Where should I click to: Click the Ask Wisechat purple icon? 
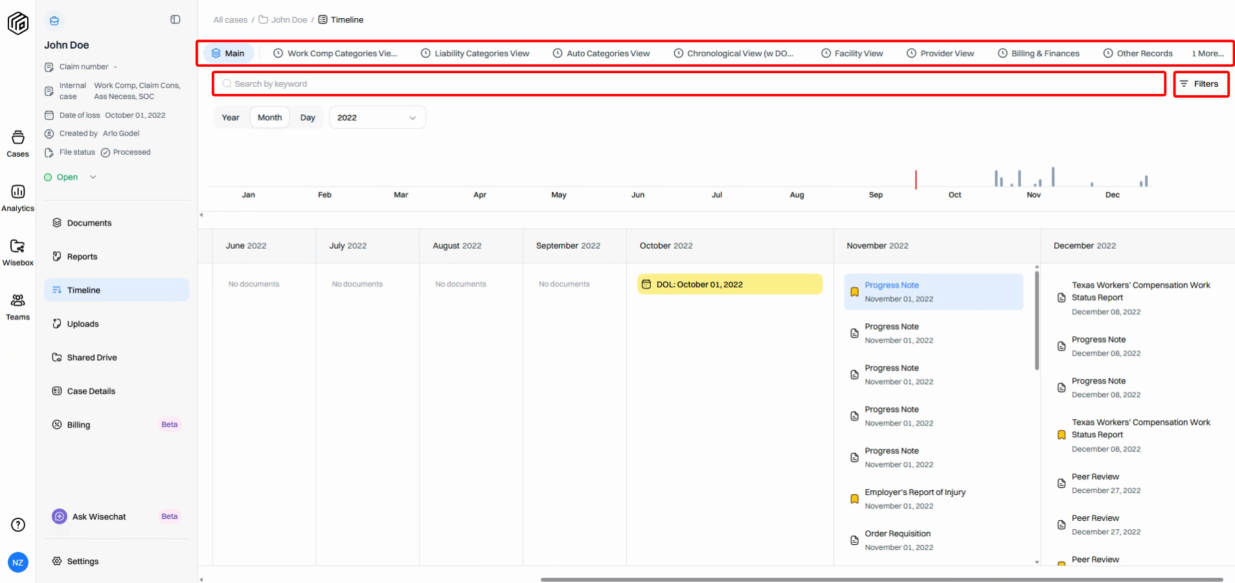pyautogui.click(x=60, y=516)
